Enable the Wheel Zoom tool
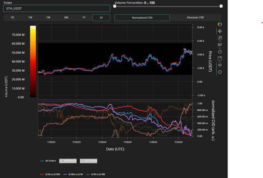263x178 pixels. pyautogui.click(x=220, y=45)
